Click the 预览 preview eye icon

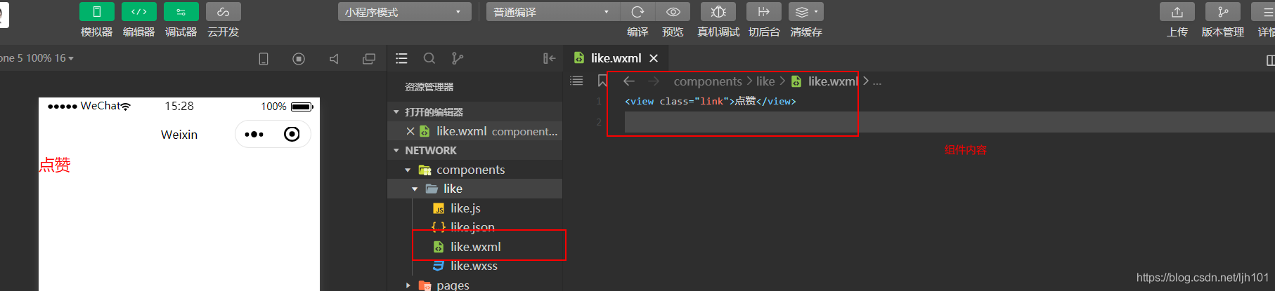[673, 12]
